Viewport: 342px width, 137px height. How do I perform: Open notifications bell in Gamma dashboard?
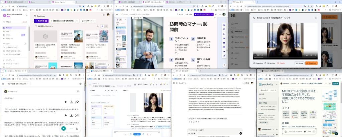104,15
